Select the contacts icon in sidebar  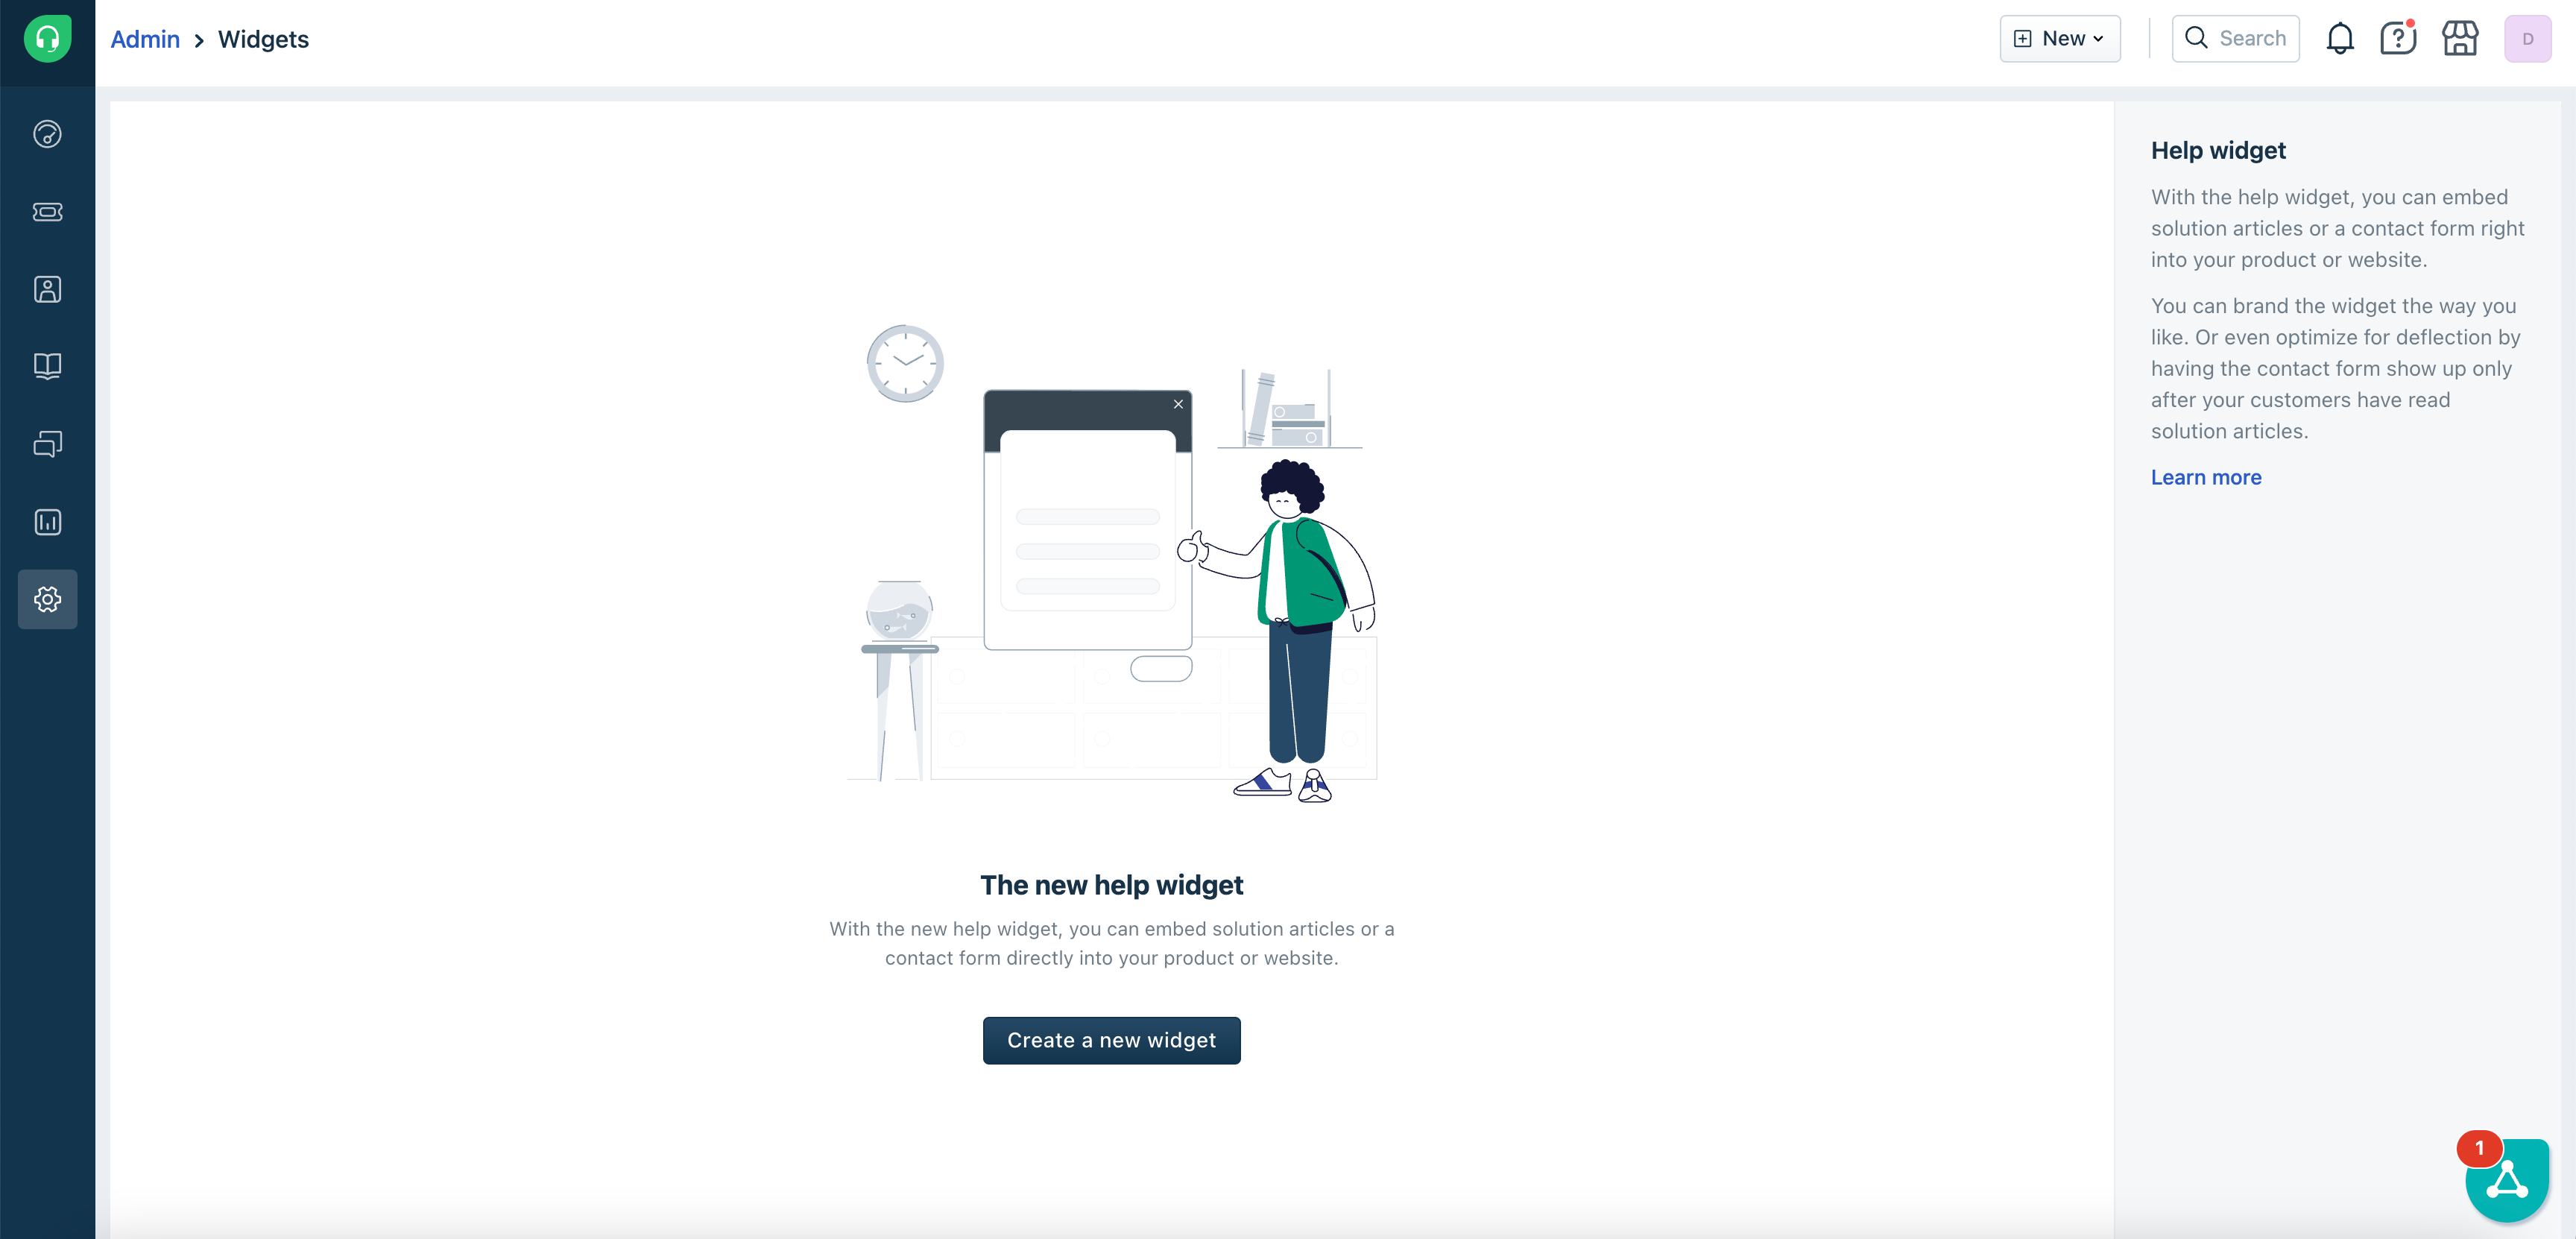pyautogui.click(x=46, y=289)
